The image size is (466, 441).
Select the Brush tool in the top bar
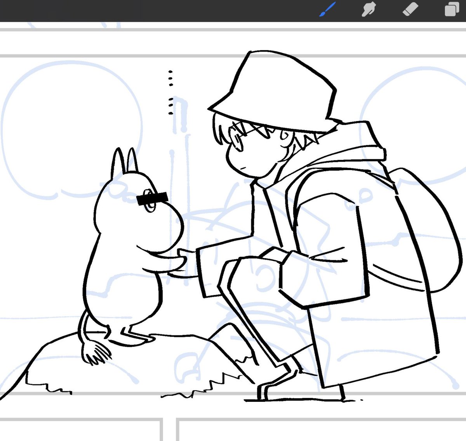327,9
